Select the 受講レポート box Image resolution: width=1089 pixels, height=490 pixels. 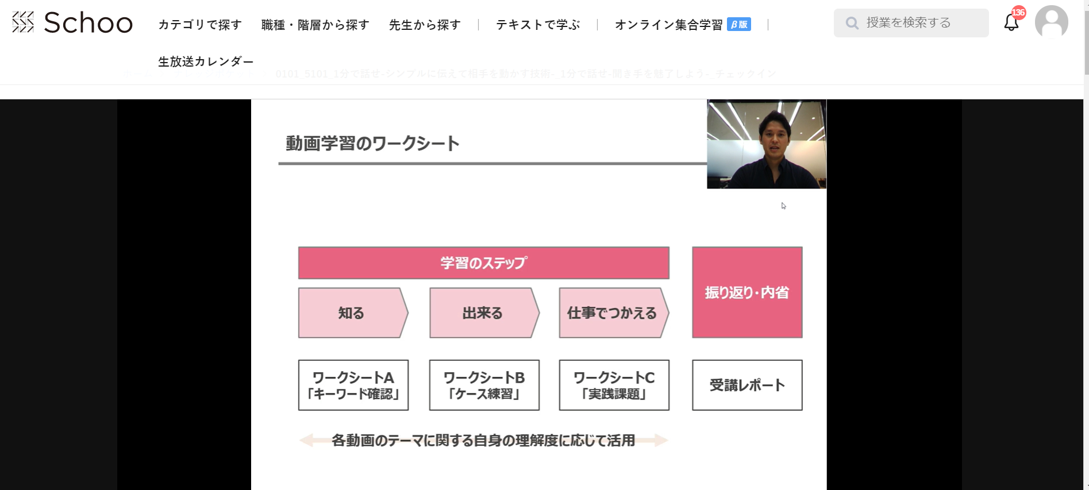pos(746,385)
